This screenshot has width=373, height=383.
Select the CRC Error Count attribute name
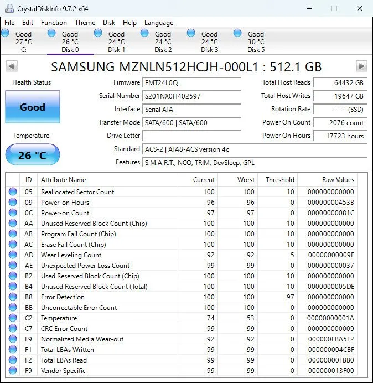tap(64, 328)
